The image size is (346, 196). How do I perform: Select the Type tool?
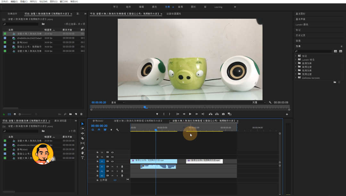tap(83, 158)
